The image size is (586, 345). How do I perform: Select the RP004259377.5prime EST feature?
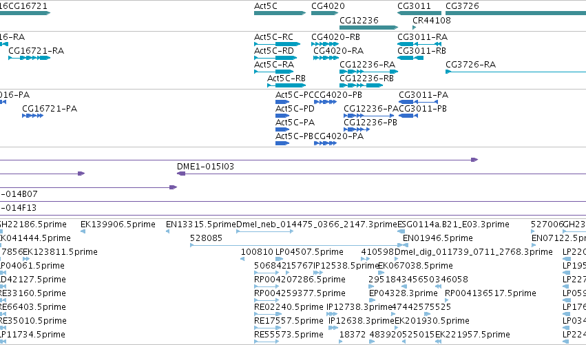click(x=266, y=300)
